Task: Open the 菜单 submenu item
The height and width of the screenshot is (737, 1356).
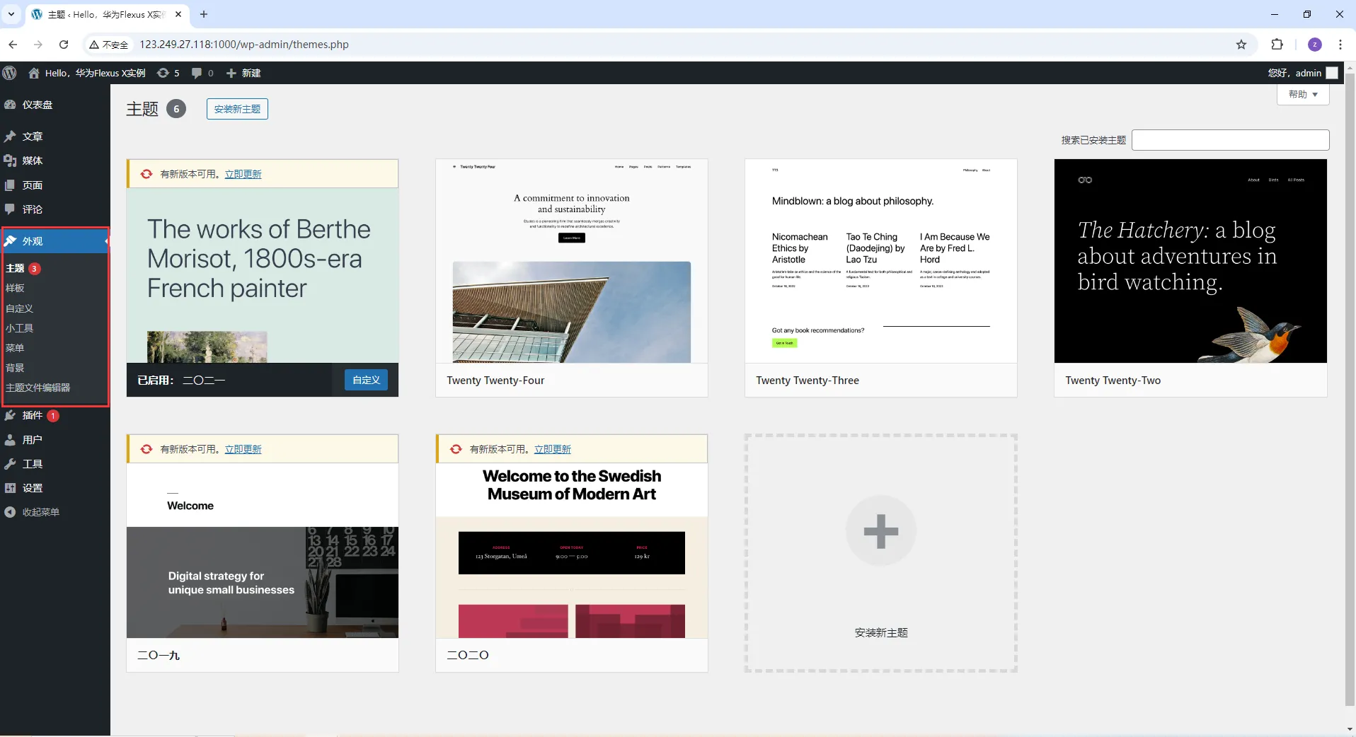Action: [15, 348]
